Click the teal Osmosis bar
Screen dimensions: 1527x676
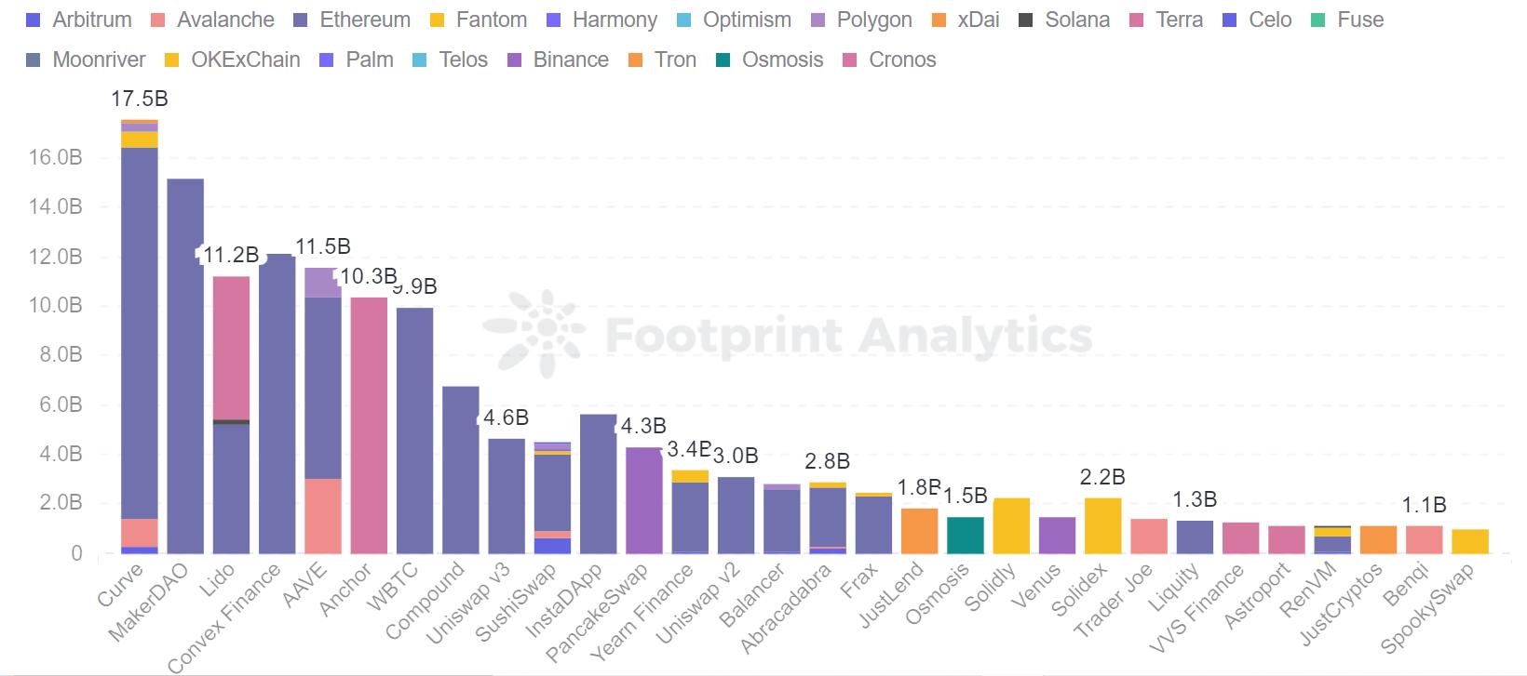coord(966,536)
